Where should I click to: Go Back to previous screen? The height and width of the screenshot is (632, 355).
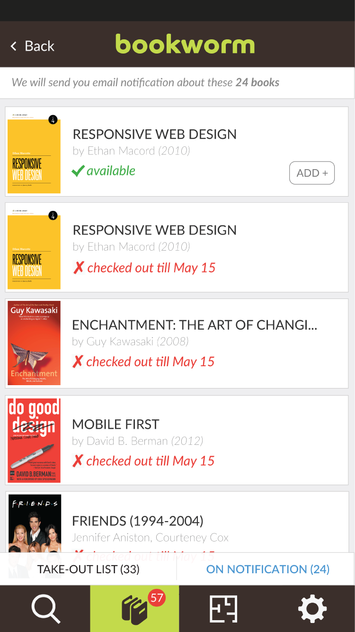[39, 46]
